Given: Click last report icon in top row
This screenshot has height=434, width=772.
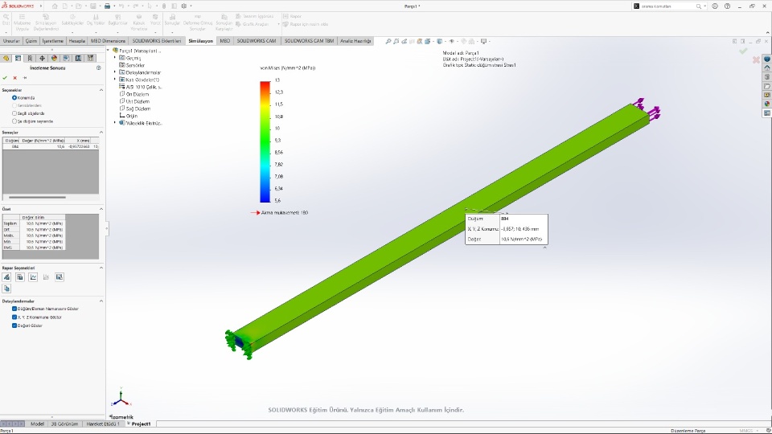Looking at the screenshot, I should [60, 277].
